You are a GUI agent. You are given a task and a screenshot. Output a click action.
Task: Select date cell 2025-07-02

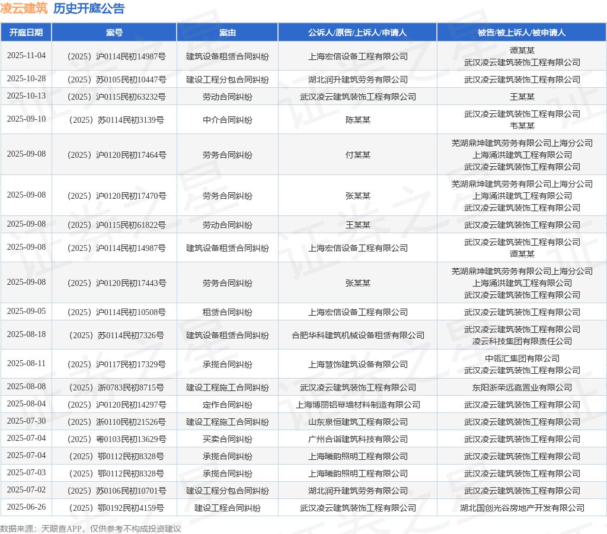click(x=26, y=490)
